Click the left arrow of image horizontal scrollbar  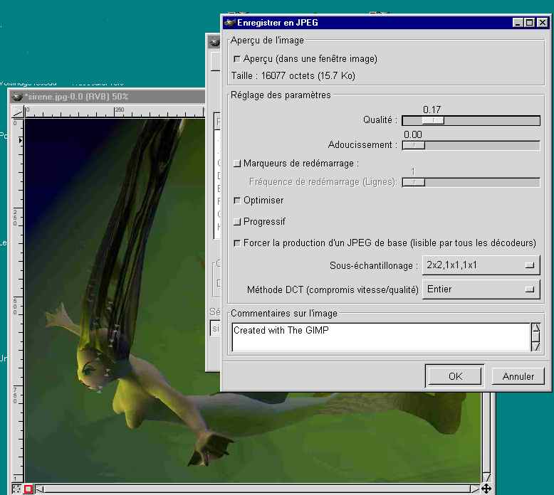click(x=40, y=489)
